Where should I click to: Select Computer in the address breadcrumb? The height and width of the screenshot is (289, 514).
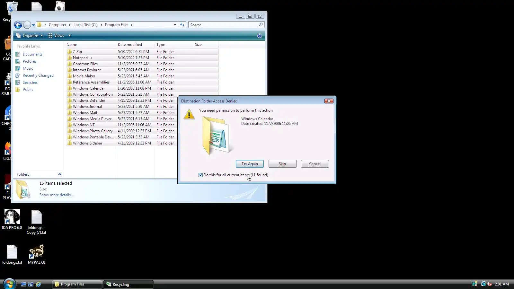click(x=58, y=25)
